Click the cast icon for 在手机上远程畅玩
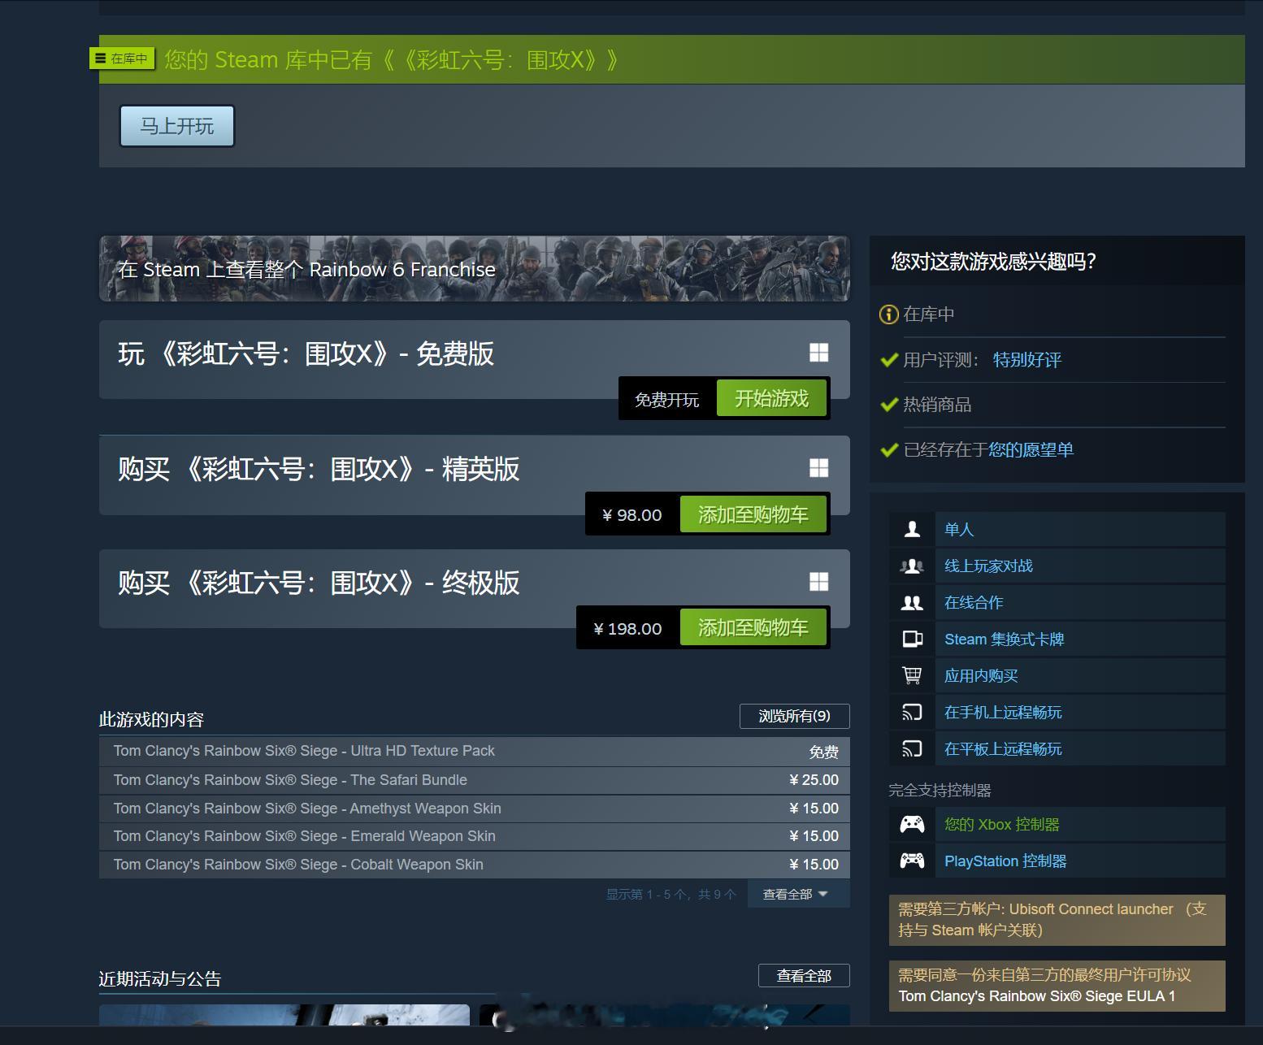 [x=912, y=712]
